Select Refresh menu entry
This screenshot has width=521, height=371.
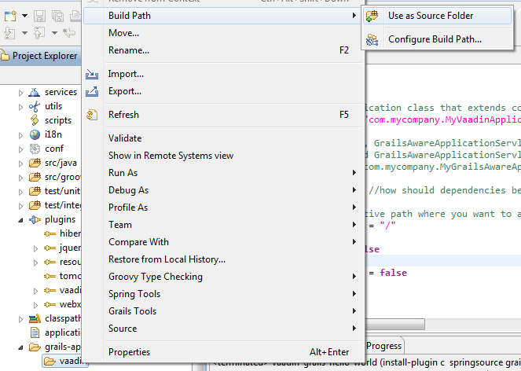click(223, 115)
